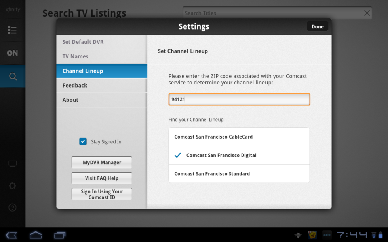Open the settings gear in sidebar

(x=13, y=186)
